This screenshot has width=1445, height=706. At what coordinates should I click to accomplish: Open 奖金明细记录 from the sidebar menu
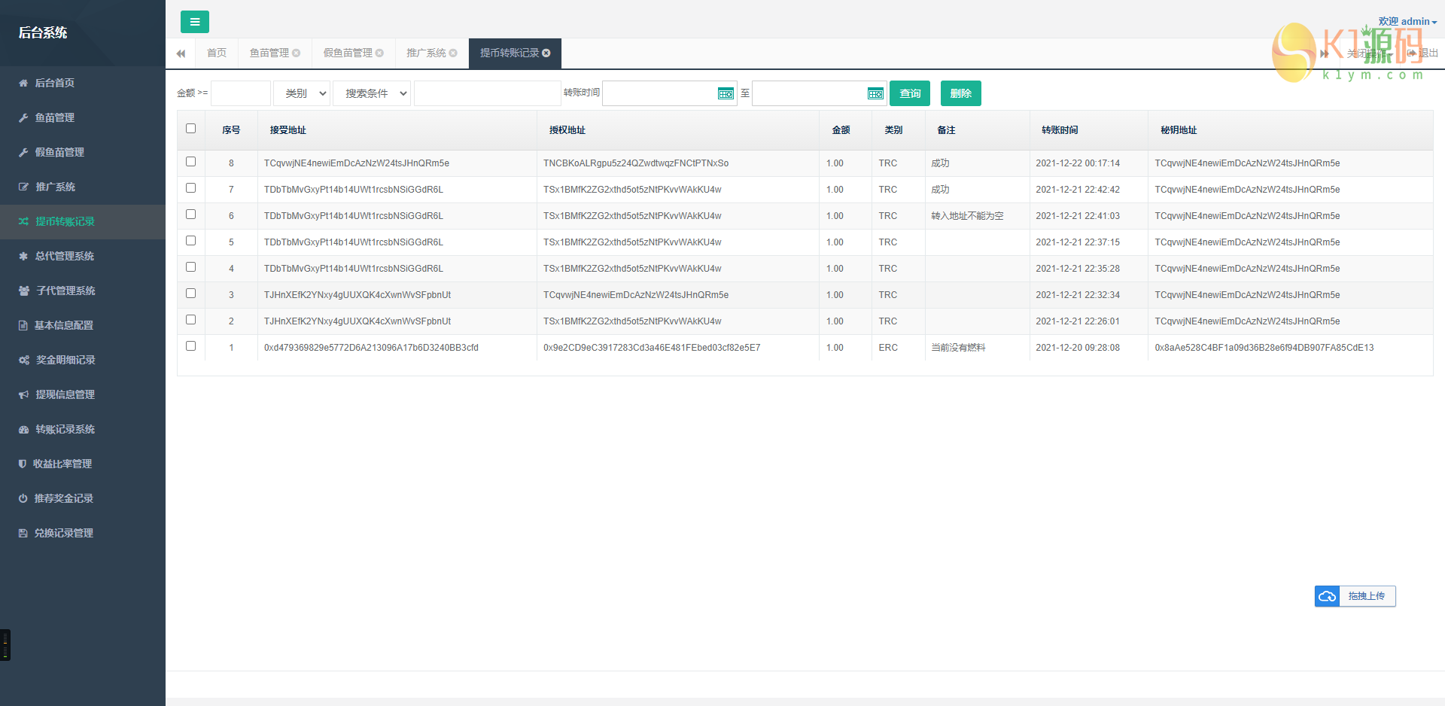65,361
